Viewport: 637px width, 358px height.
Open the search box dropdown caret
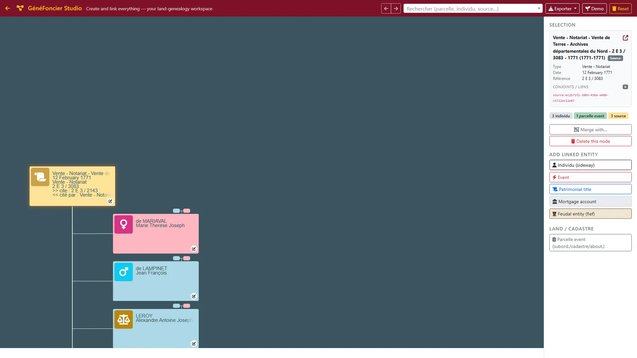(x=539, y=8)
